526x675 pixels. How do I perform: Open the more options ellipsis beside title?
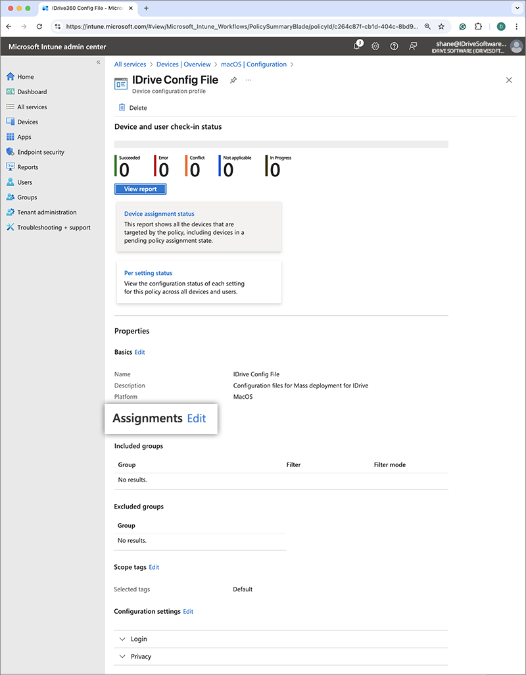(249, 80)
